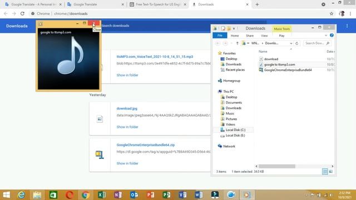
Task: Click the New folder quick access icon
Action: [x=229, y=28]
